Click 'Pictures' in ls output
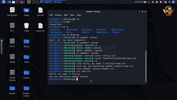The height and width of the screenshot is (100, 177). point(87,30)
